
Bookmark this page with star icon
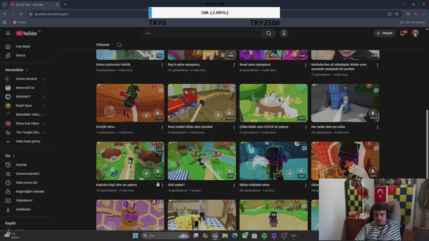pos(397,14)
